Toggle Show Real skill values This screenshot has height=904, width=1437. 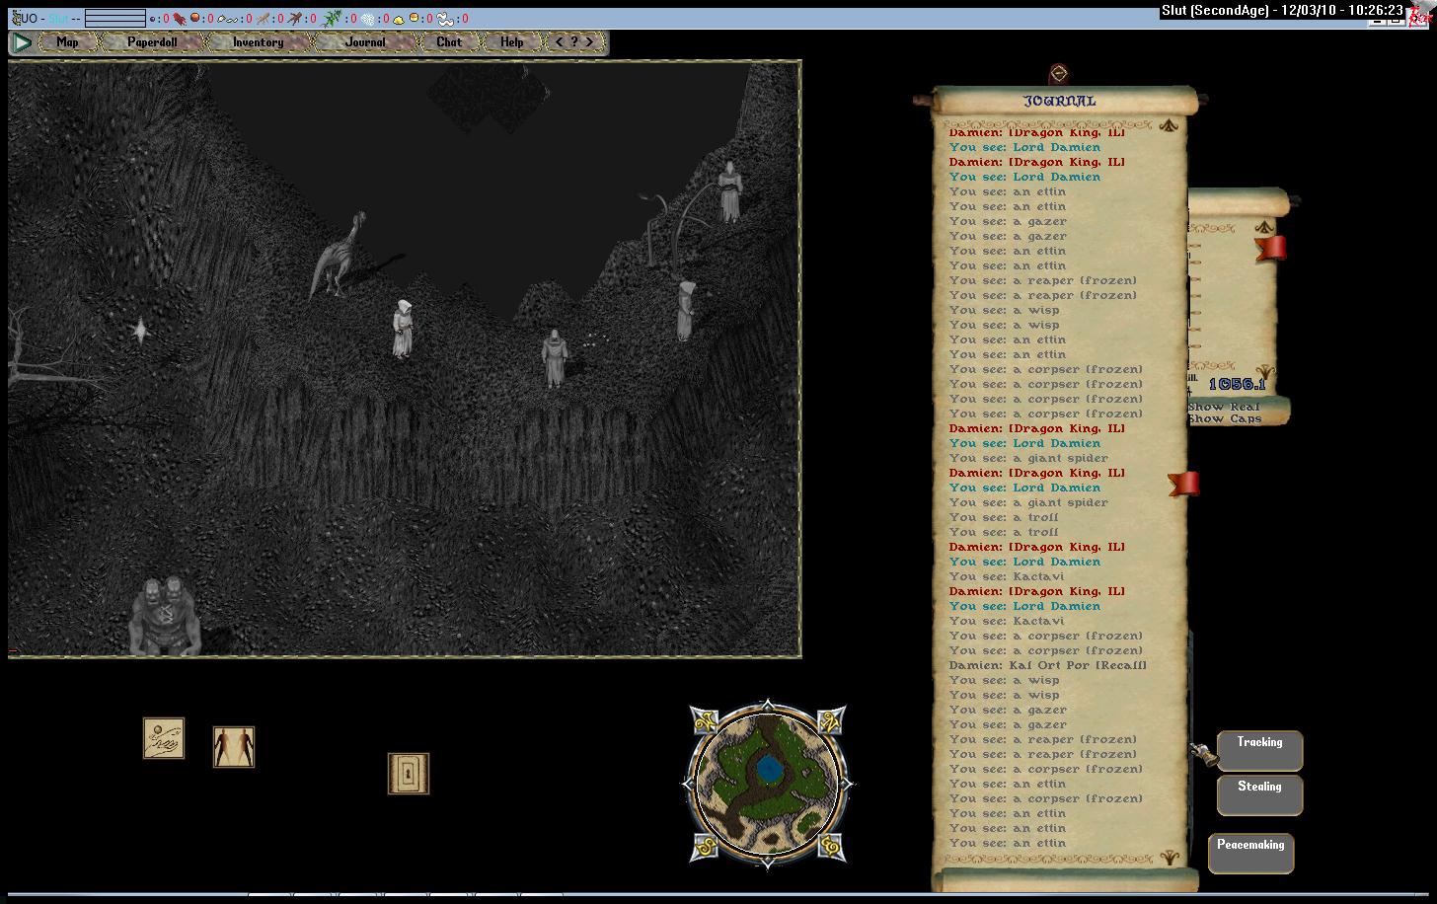pos(1224,407)
